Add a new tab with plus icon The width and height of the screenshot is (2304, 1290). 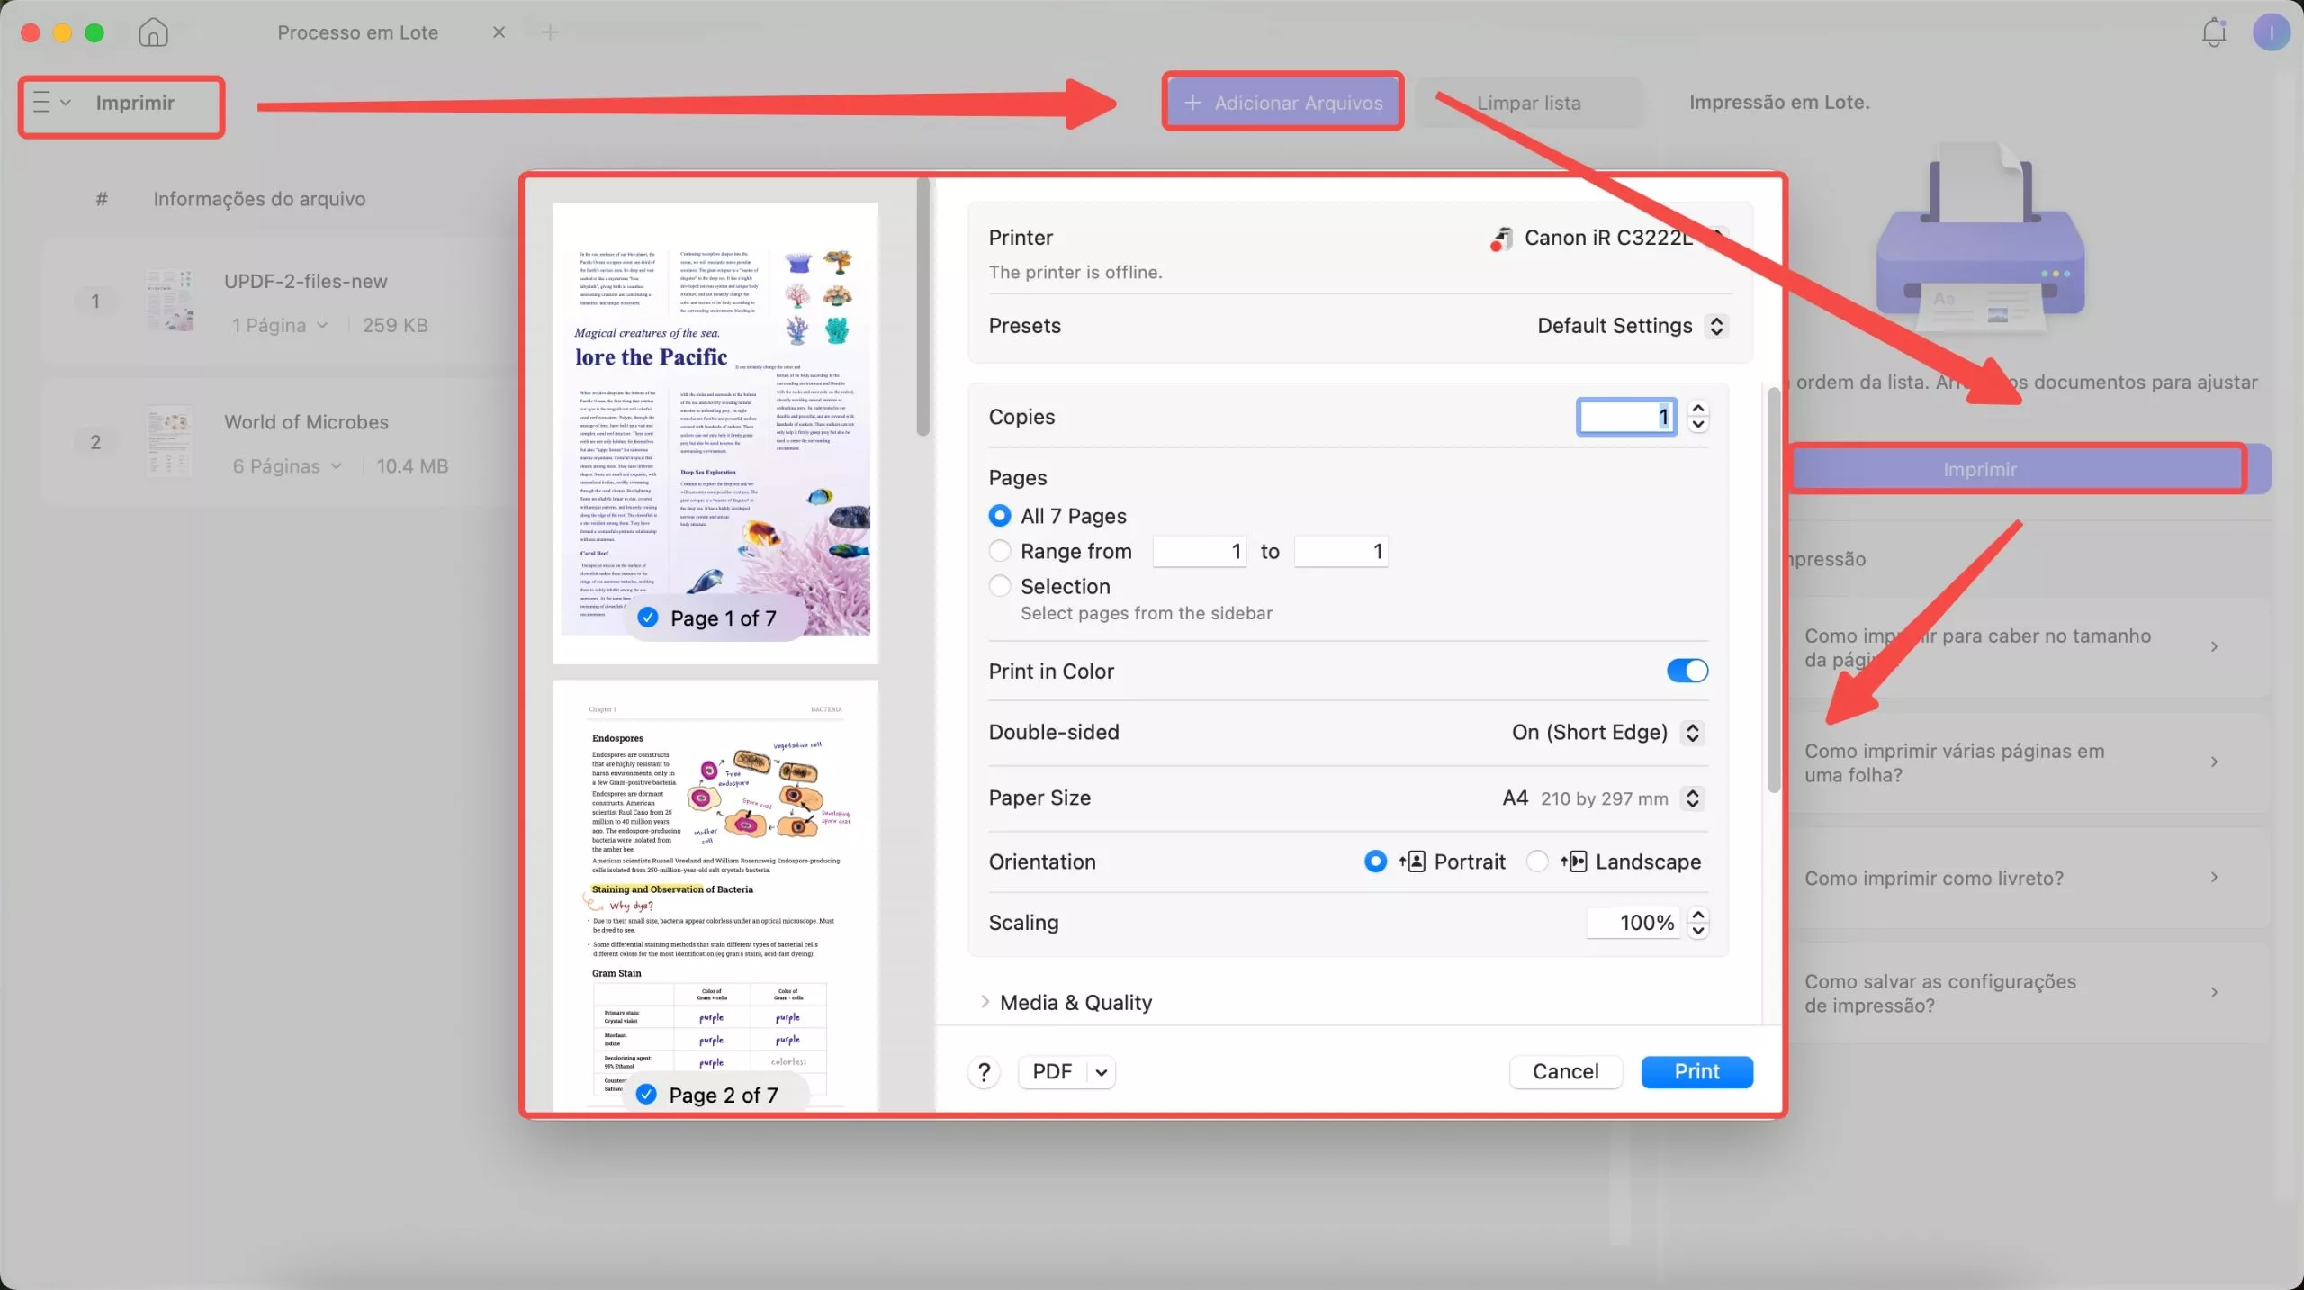coord(550,32)
